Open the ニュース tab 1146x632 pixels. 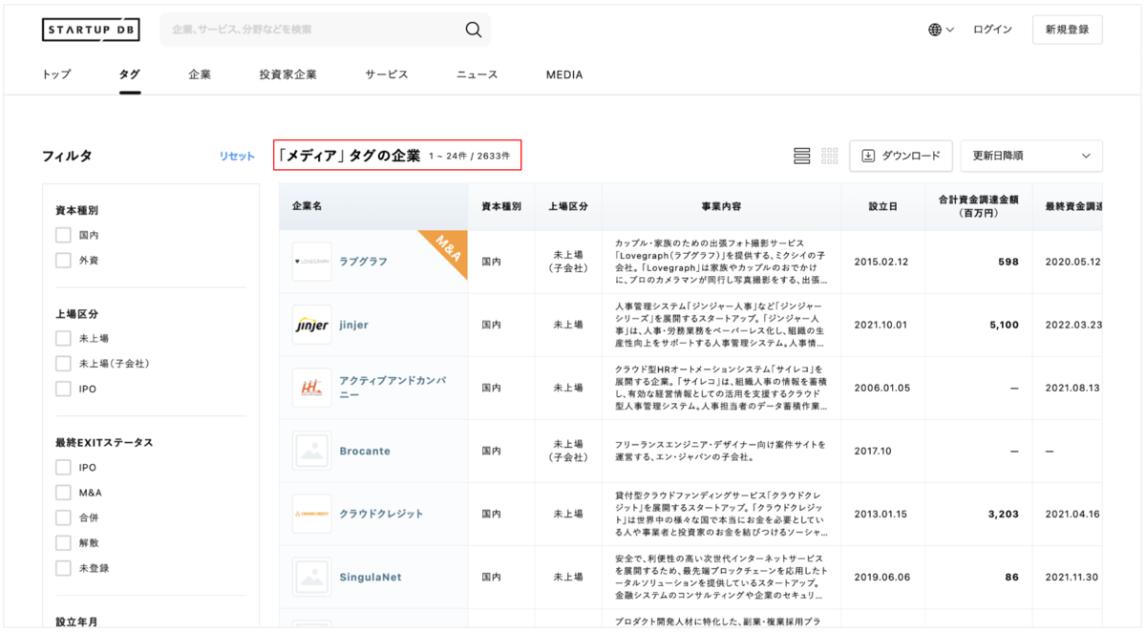pos(477,74)
